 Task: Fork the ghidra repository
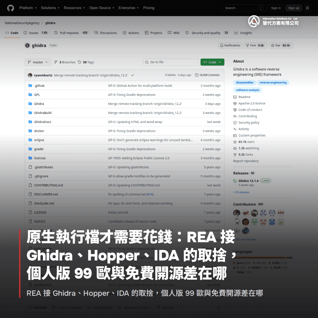255,46
